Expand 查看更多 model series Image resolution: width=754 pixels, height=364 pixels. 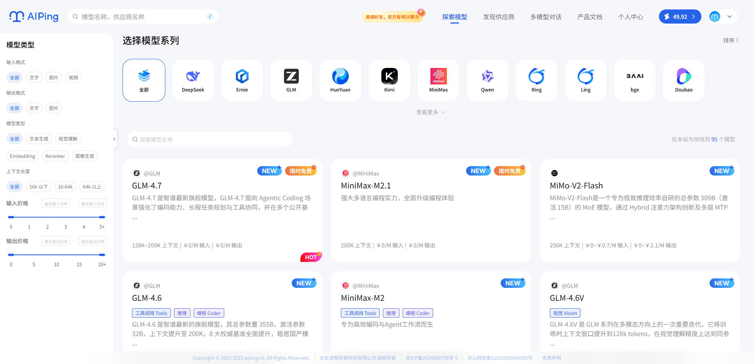pos(431,112)
